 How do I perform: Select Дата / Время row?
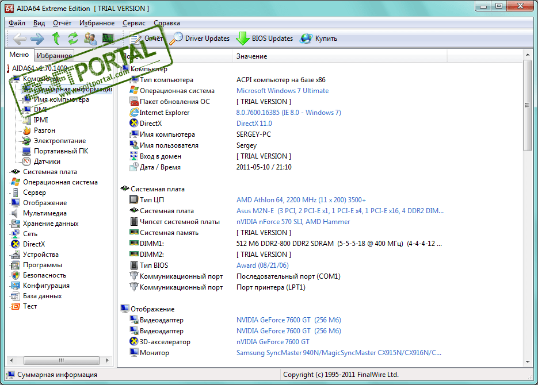point(211,167)
